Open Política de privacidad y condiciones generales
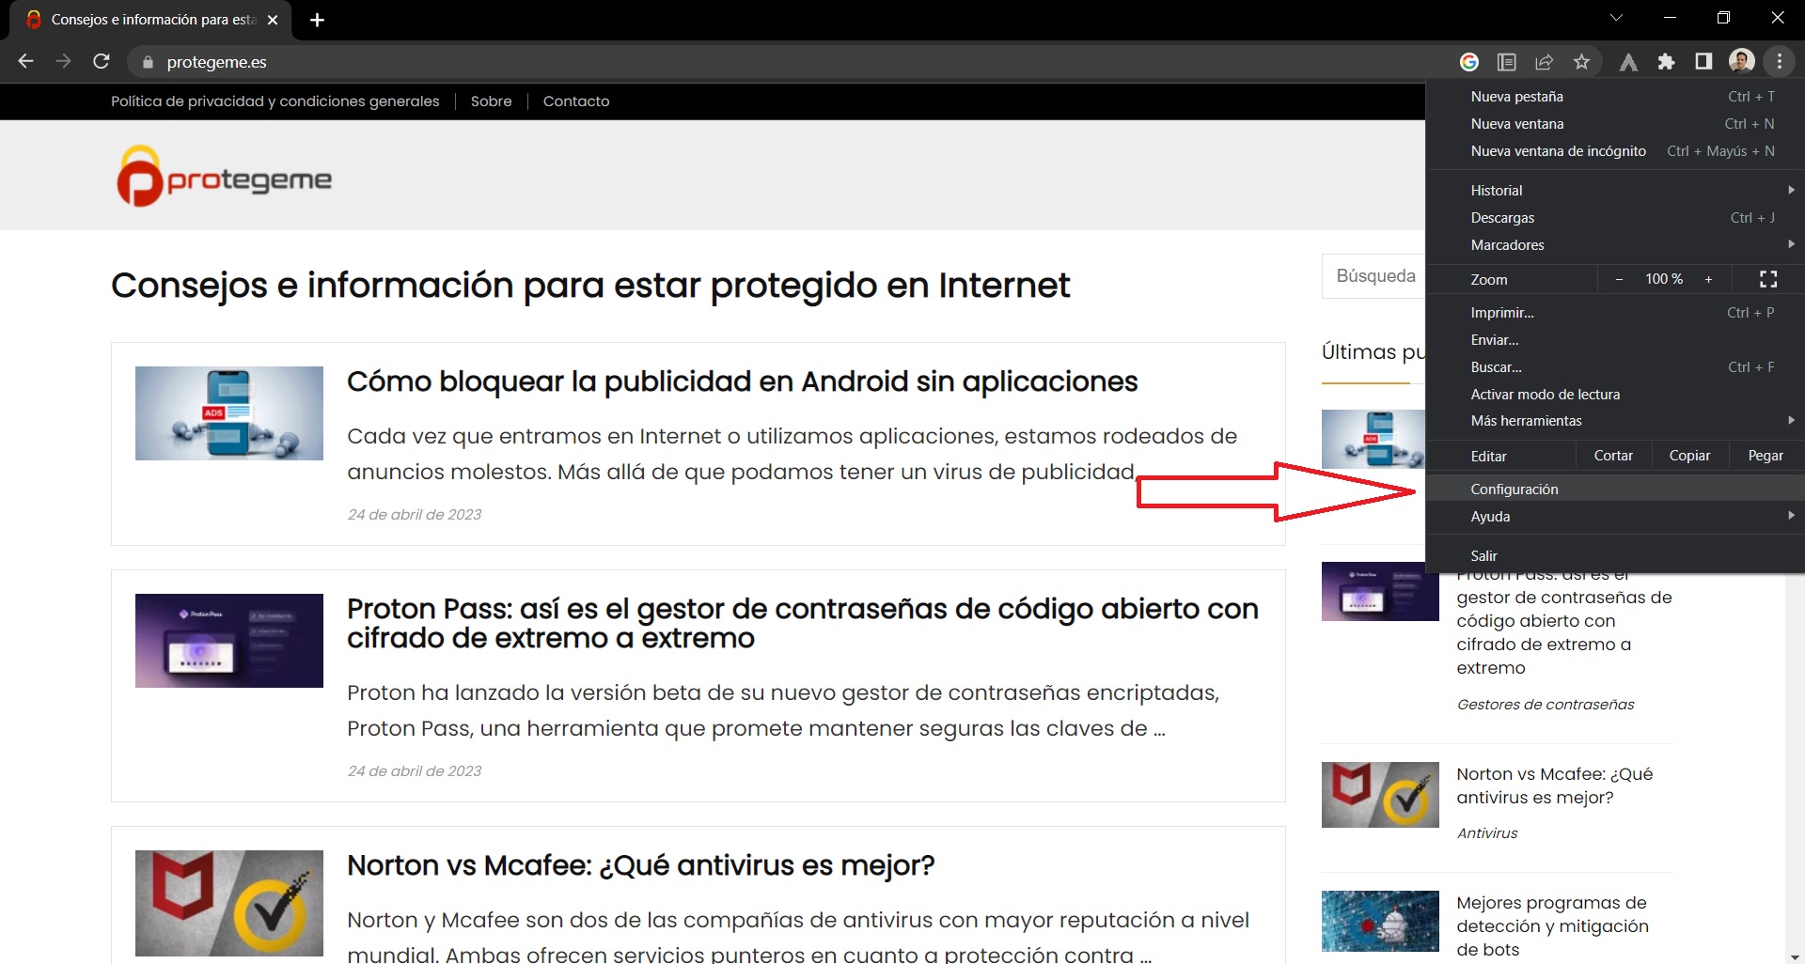Screen dimensions: 1805x964 [x=275, y=101]
